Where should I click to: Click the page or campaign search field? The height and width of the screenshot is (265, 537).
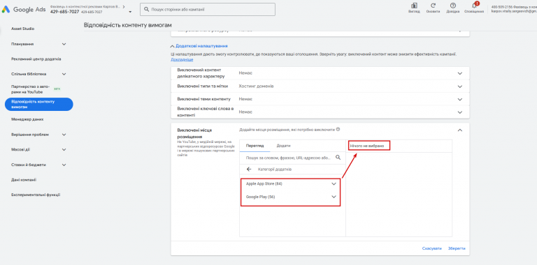point(207,10)
